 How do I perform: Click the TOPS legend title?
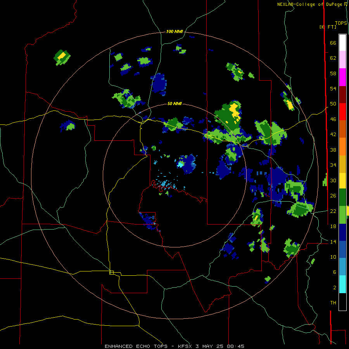[341, 23]
